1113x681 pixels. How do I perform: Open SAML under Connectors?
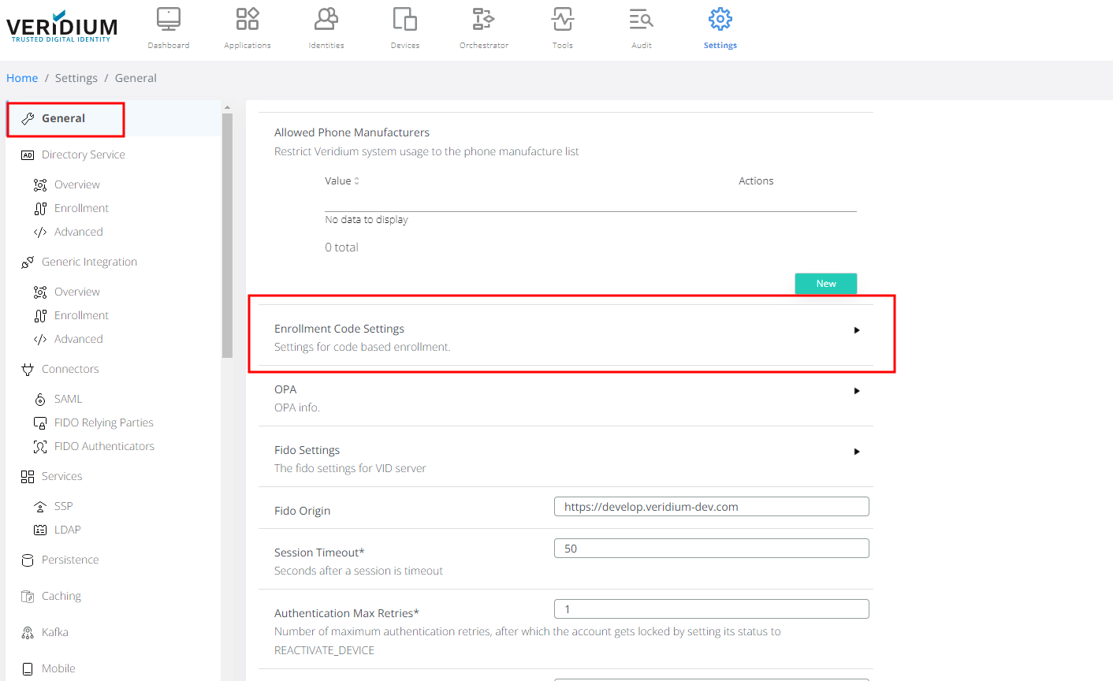tap(68, 399)
